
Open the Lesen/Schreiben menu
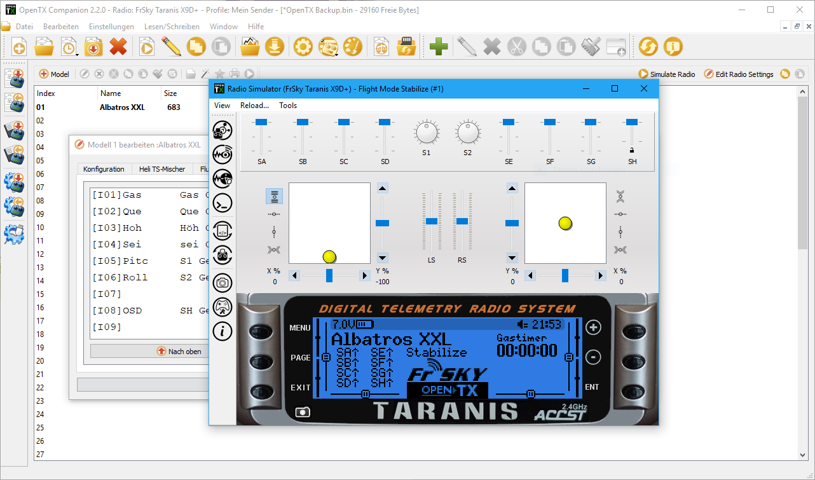point(172,27)
